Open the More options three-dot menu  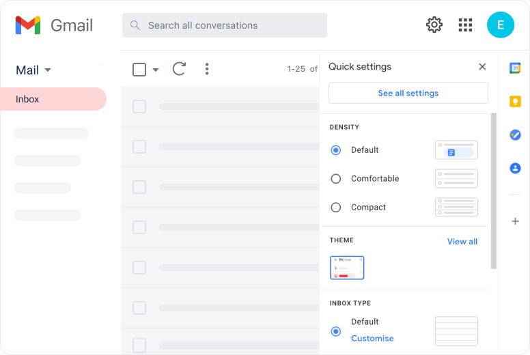(x=207, y=69)
